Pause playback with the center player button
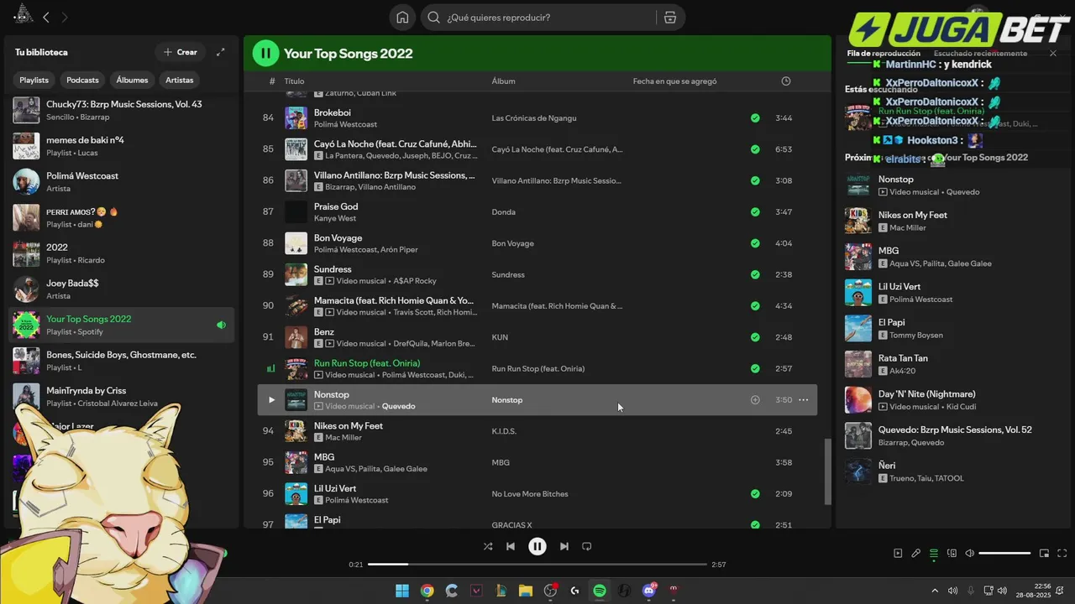The height and width of the screenshot is (604, 1075). pyautogui.click(x=537, y=546)
